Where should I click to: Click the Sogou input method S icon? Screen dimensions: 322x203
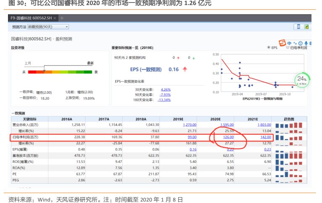pos(282,43)
